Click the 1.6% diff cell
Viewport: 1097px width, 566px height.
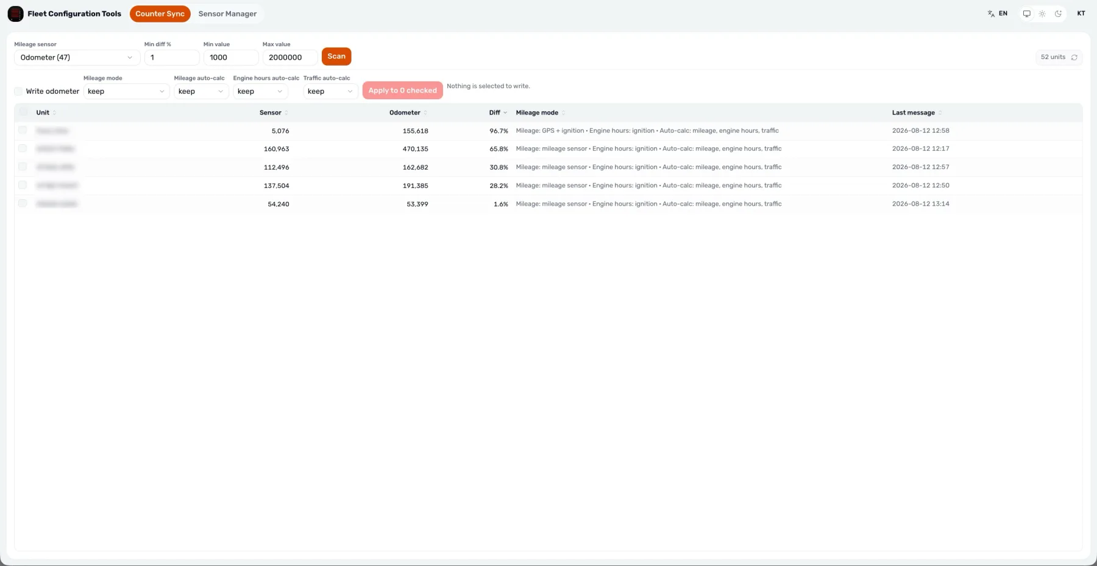(x=501, y=204)
